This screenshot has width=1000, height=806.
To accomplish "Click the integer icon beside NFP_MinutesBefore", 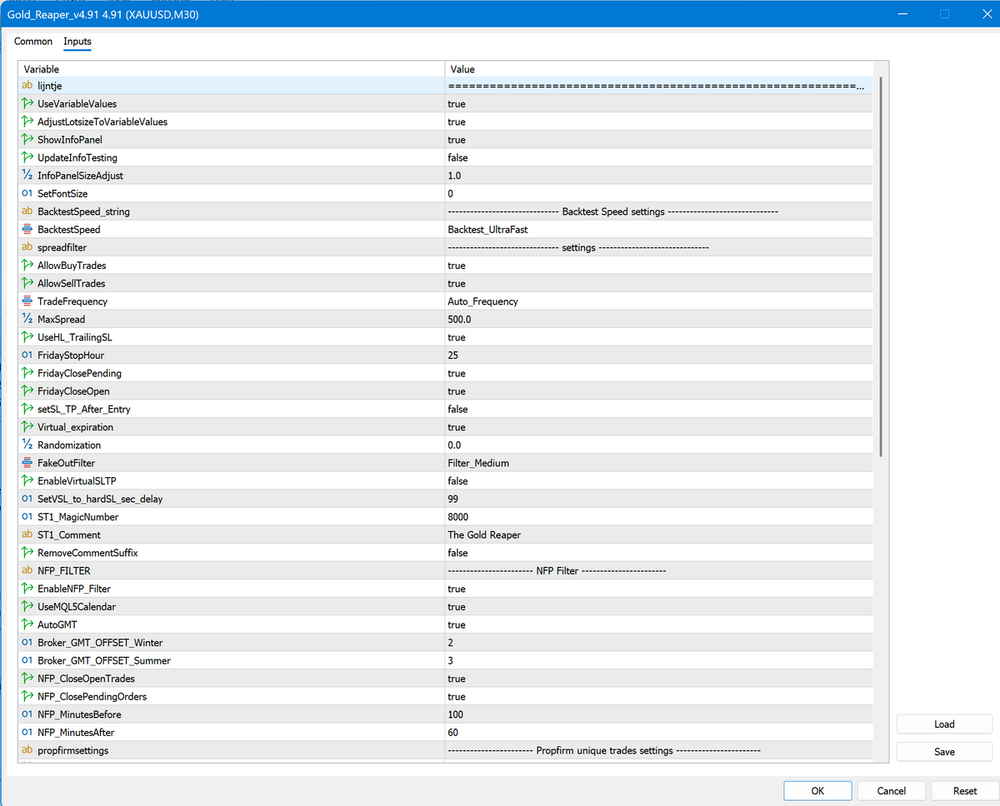I will 27,714.
